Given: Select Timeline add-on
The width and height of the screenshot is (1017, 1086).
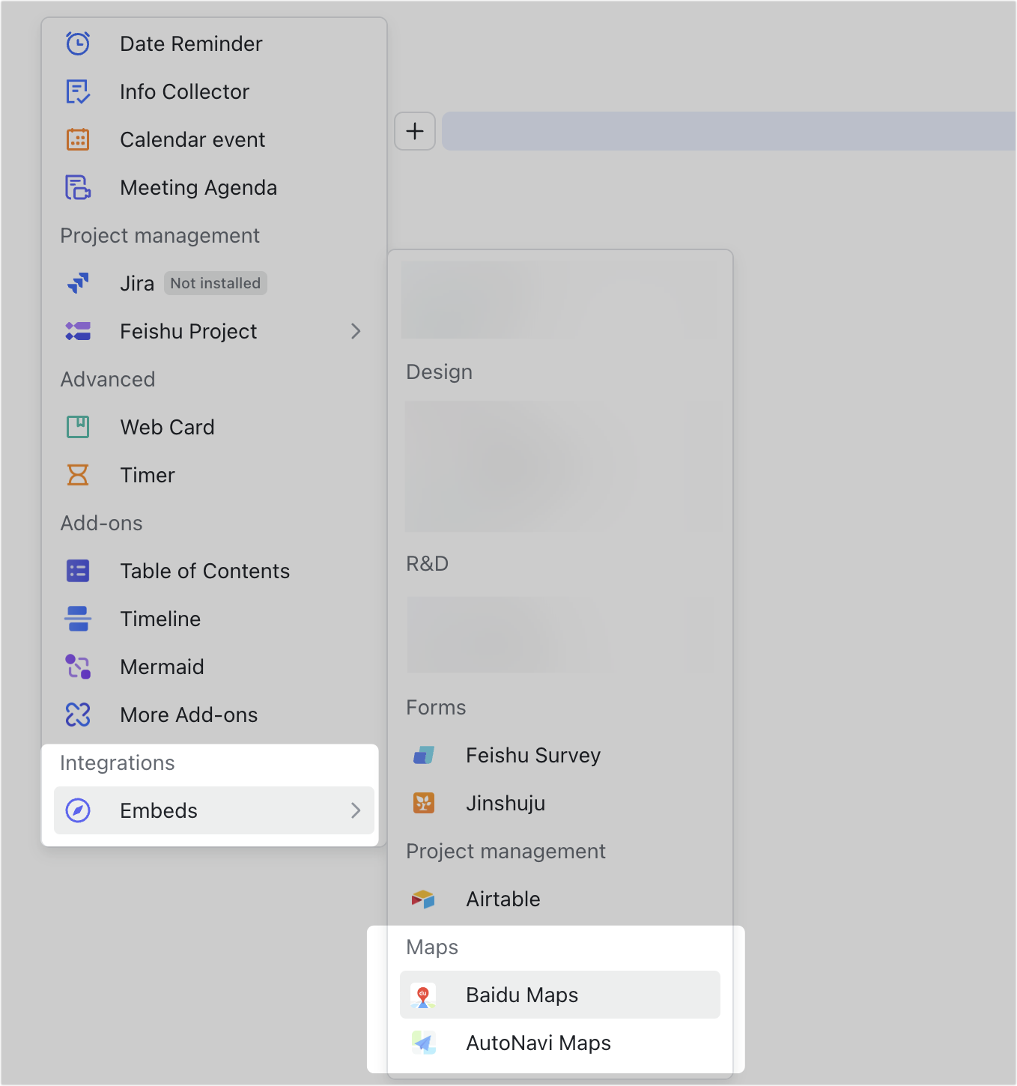Looking at the screenshot, I should (x=214, y=619).
